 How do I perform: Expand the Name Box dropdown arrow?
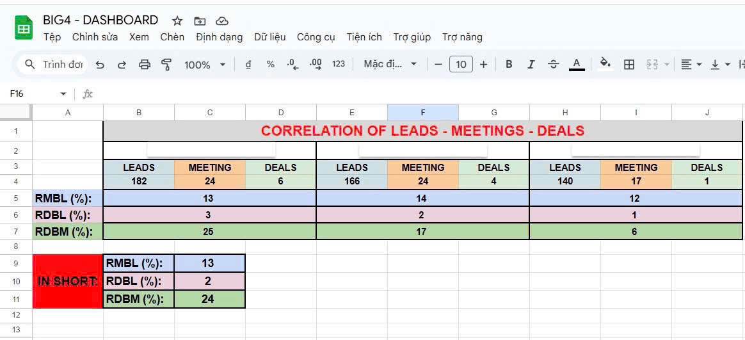tap(63, 94)
